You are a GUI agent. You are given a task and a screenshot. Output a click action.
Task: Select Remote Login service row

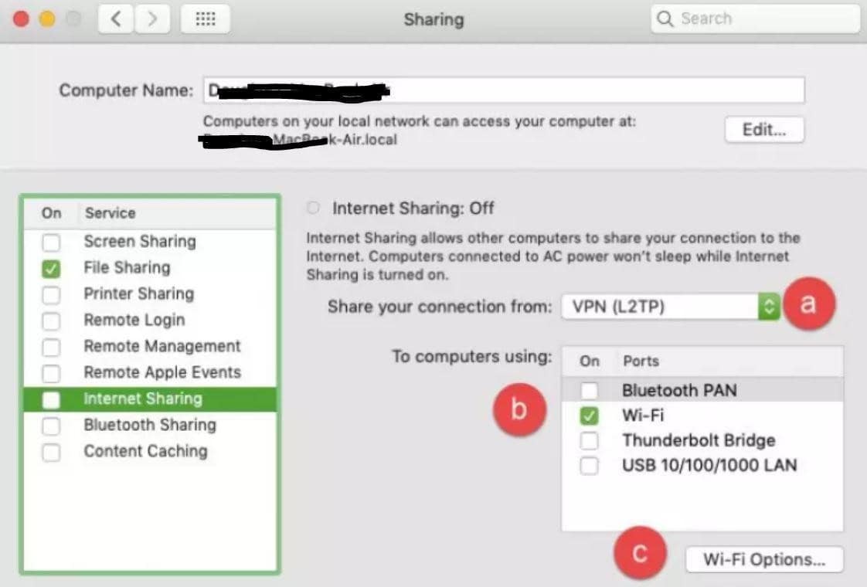134,321
